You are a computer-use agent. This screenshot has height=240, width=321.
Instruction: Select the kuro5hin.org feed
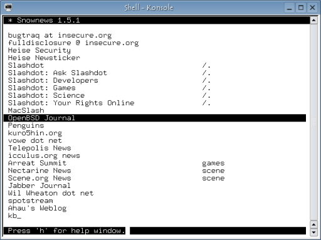(x=35, y=133)
